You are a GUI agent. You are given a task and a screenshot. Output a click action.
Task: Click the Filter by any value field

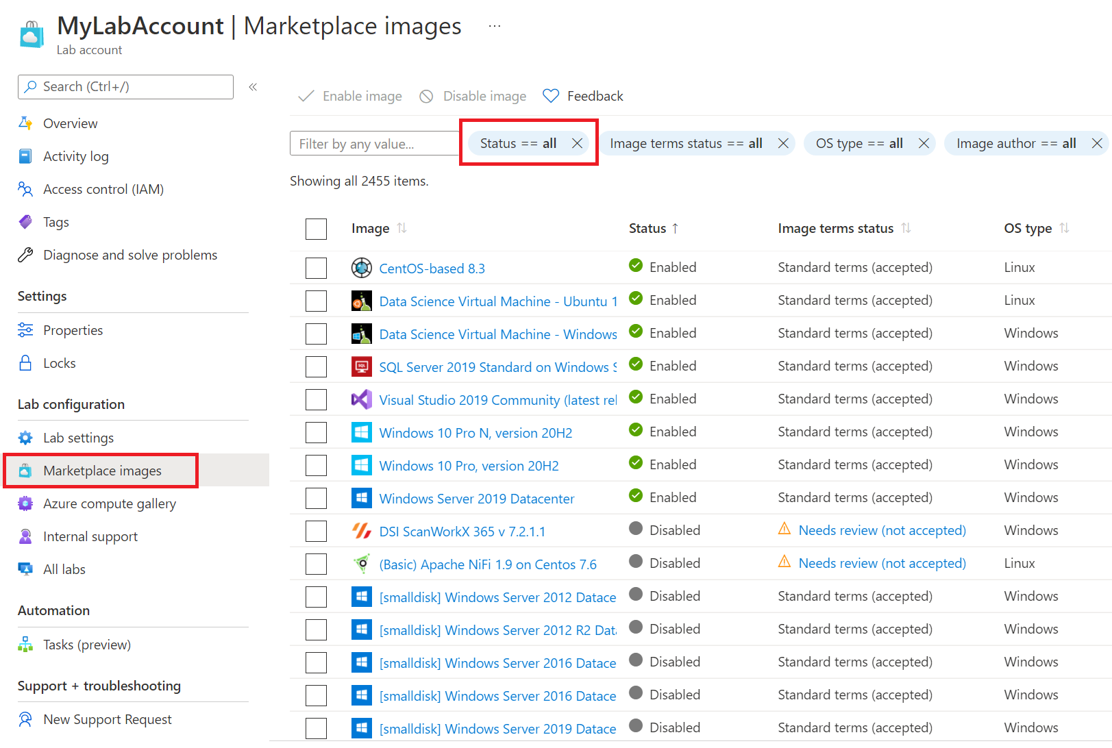(374, 144)
